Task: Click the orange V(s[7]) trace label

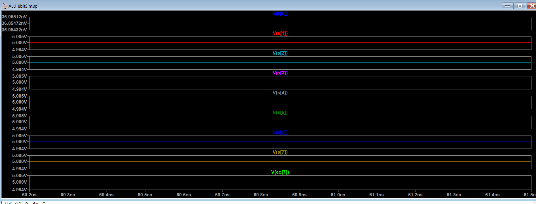Action: point(280,152)
